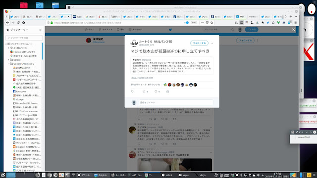The width and height of the screenshot is (317, 178).
Task: Click the green extension icon in Firefox toolbar
Action: pyautogui.click(x=278, y=23)
